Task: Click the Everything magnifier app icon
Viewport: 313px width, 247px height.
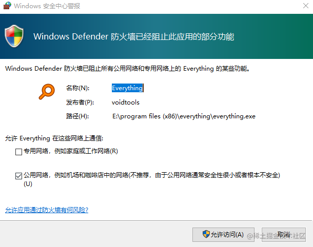Action: (47, 92)
